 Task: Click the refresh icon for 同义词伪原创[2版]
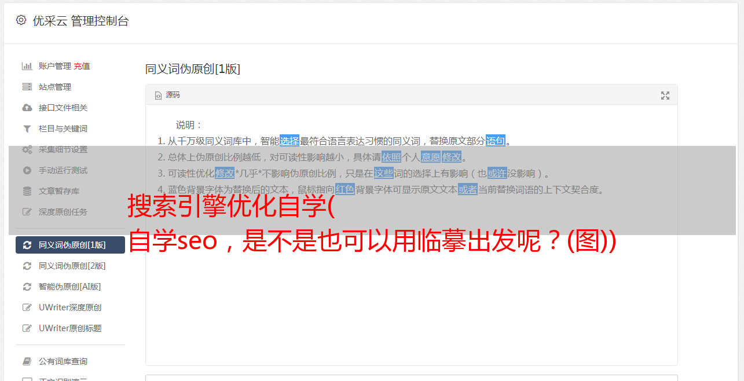27,266
